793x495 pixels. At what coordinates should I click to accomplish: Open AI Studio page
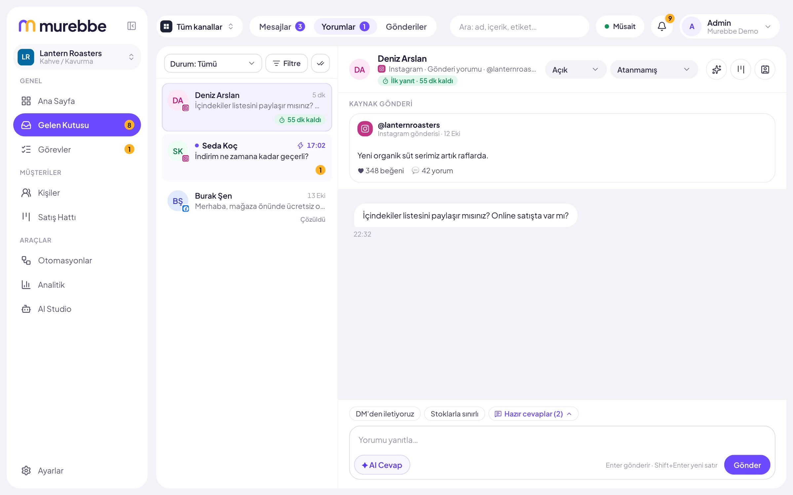[77, 309]
